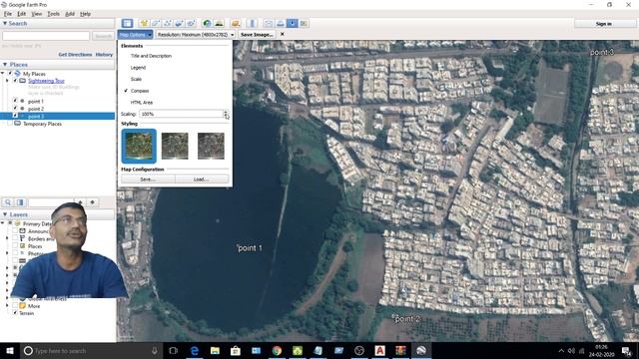Select the Ruler tool icon

coord(252,23)
